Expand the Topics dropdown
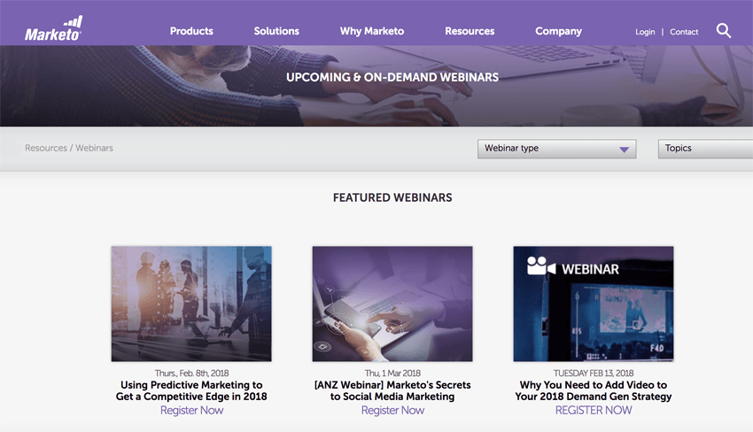Viewport: 753px width, 432px height. point(705,149)
